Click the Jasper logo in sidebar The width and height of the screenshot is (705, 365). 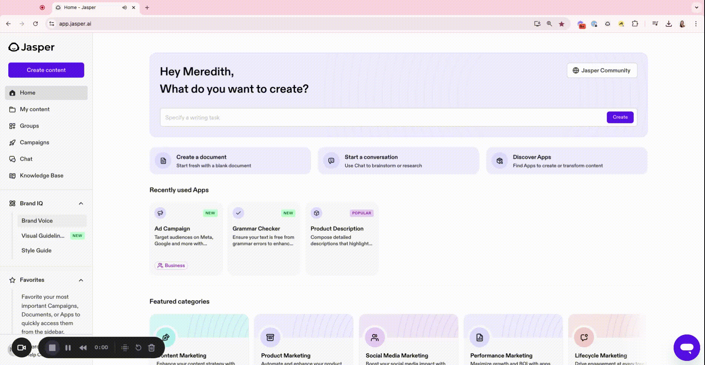pyautogui.click(x=31, y=47)
